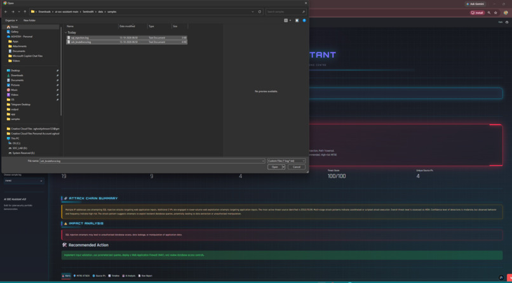Expand the address bar history dropdown
The width and height of the screenshot is (512, 283).
coord(253,11)
